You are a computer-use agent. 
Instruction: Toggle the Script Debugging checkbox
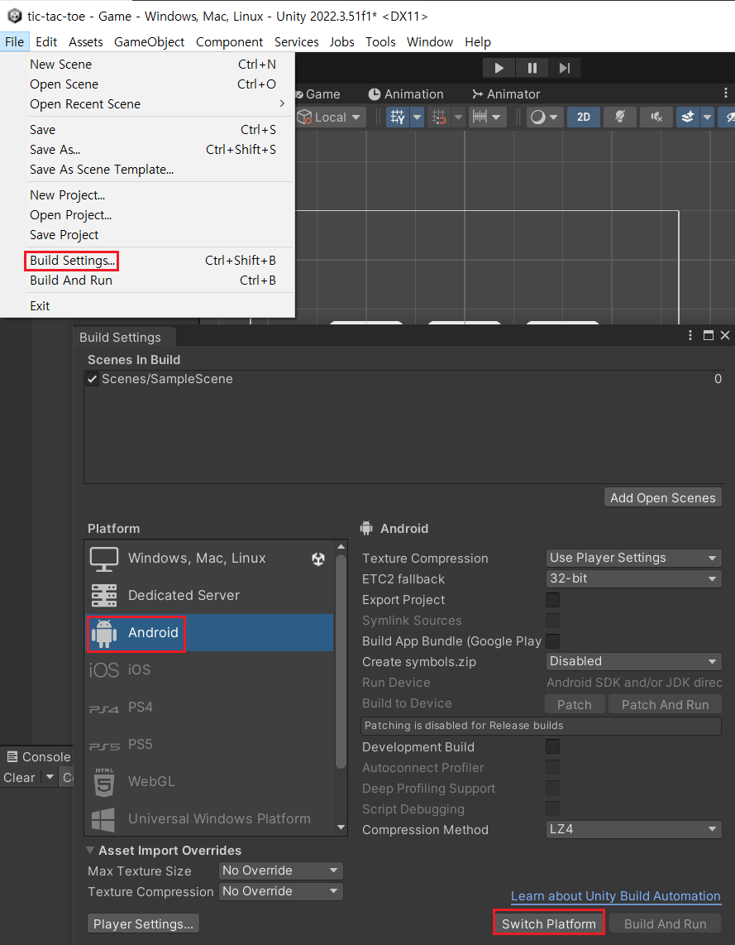pyautogui.click(x=552, y=808)
